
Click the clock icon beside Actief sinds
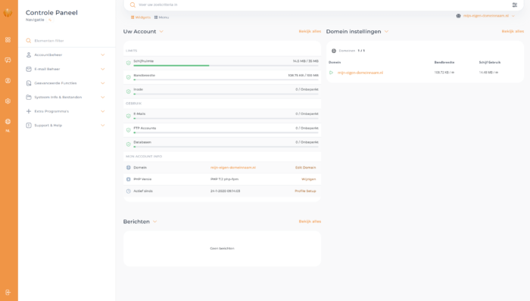click(129, 191)
